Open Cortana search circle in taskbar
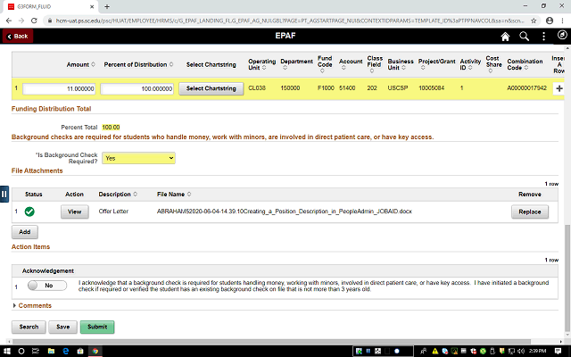Image resolution: width=571 pixels, height=357 pixels. [21, 351]
